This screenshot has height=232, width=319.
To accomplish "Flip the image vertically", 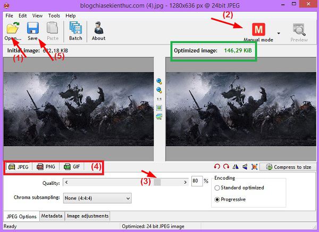I will pyautogui.click(x=245, y=167).
